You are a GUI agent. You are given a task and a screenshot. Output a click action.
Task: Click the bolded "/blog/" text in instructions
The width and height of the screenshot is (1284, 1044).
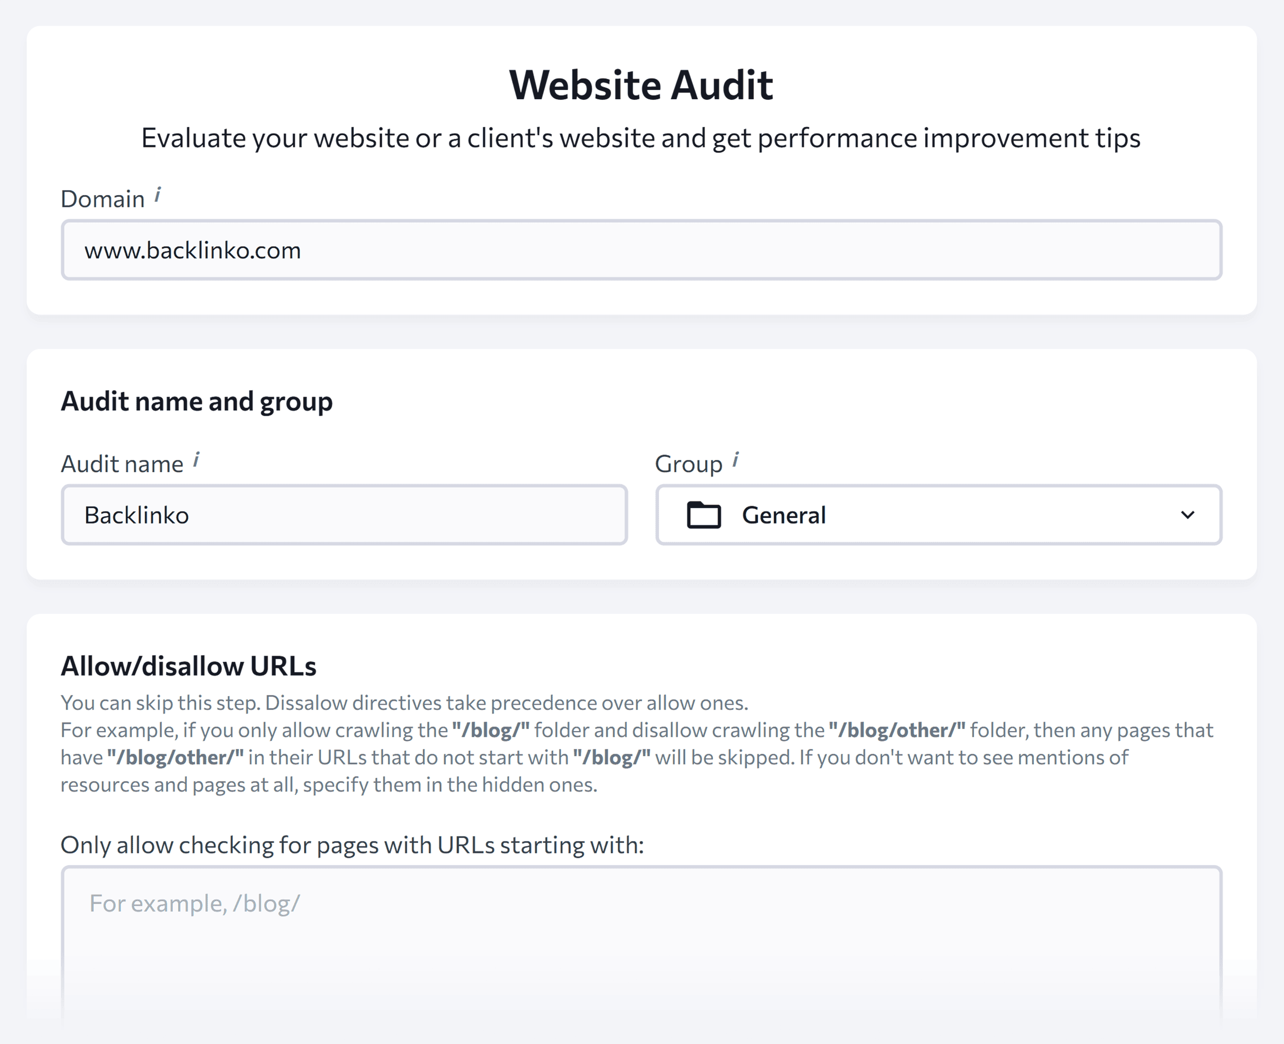click(491, 730)
